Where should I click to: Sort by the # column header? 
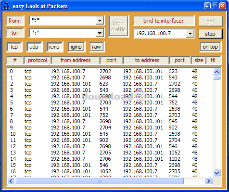(15, 60)
